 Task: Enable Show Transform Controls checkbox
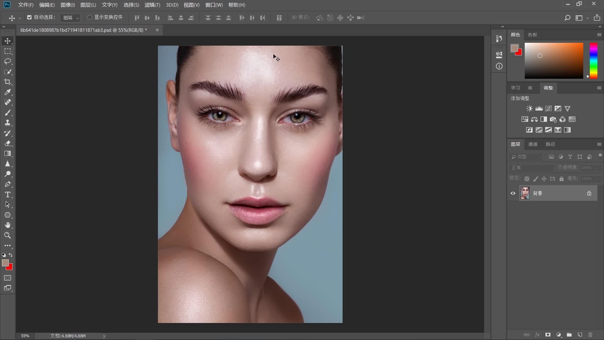coord(90,17)
